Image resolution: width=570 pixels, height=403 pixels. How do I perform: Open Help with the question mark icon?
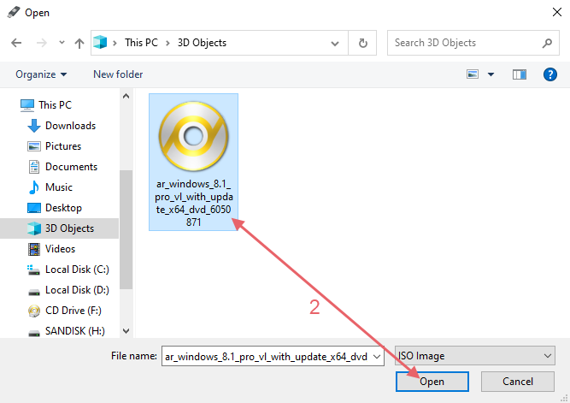550,74
